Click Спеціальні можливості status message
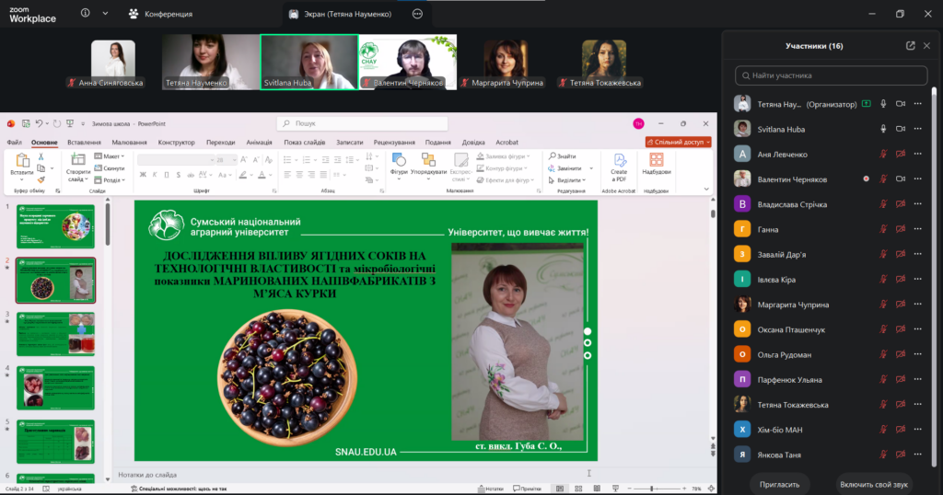 (x=179, y=489)
